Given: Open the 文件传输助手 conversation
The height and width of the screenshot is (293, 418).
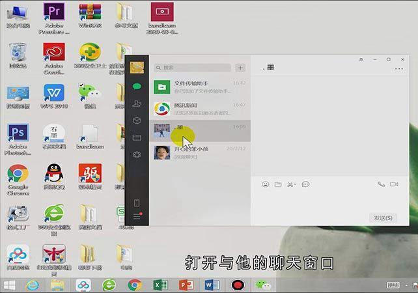Looking at the screenshot, I should 200,87.
